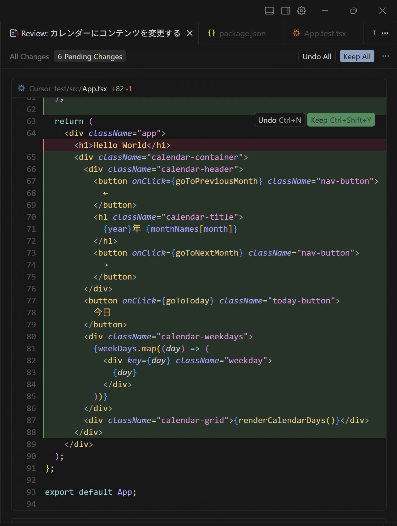Select the 6 Pending Changes filter
This screenshot has width=397, height=526.
pos(90,57)
